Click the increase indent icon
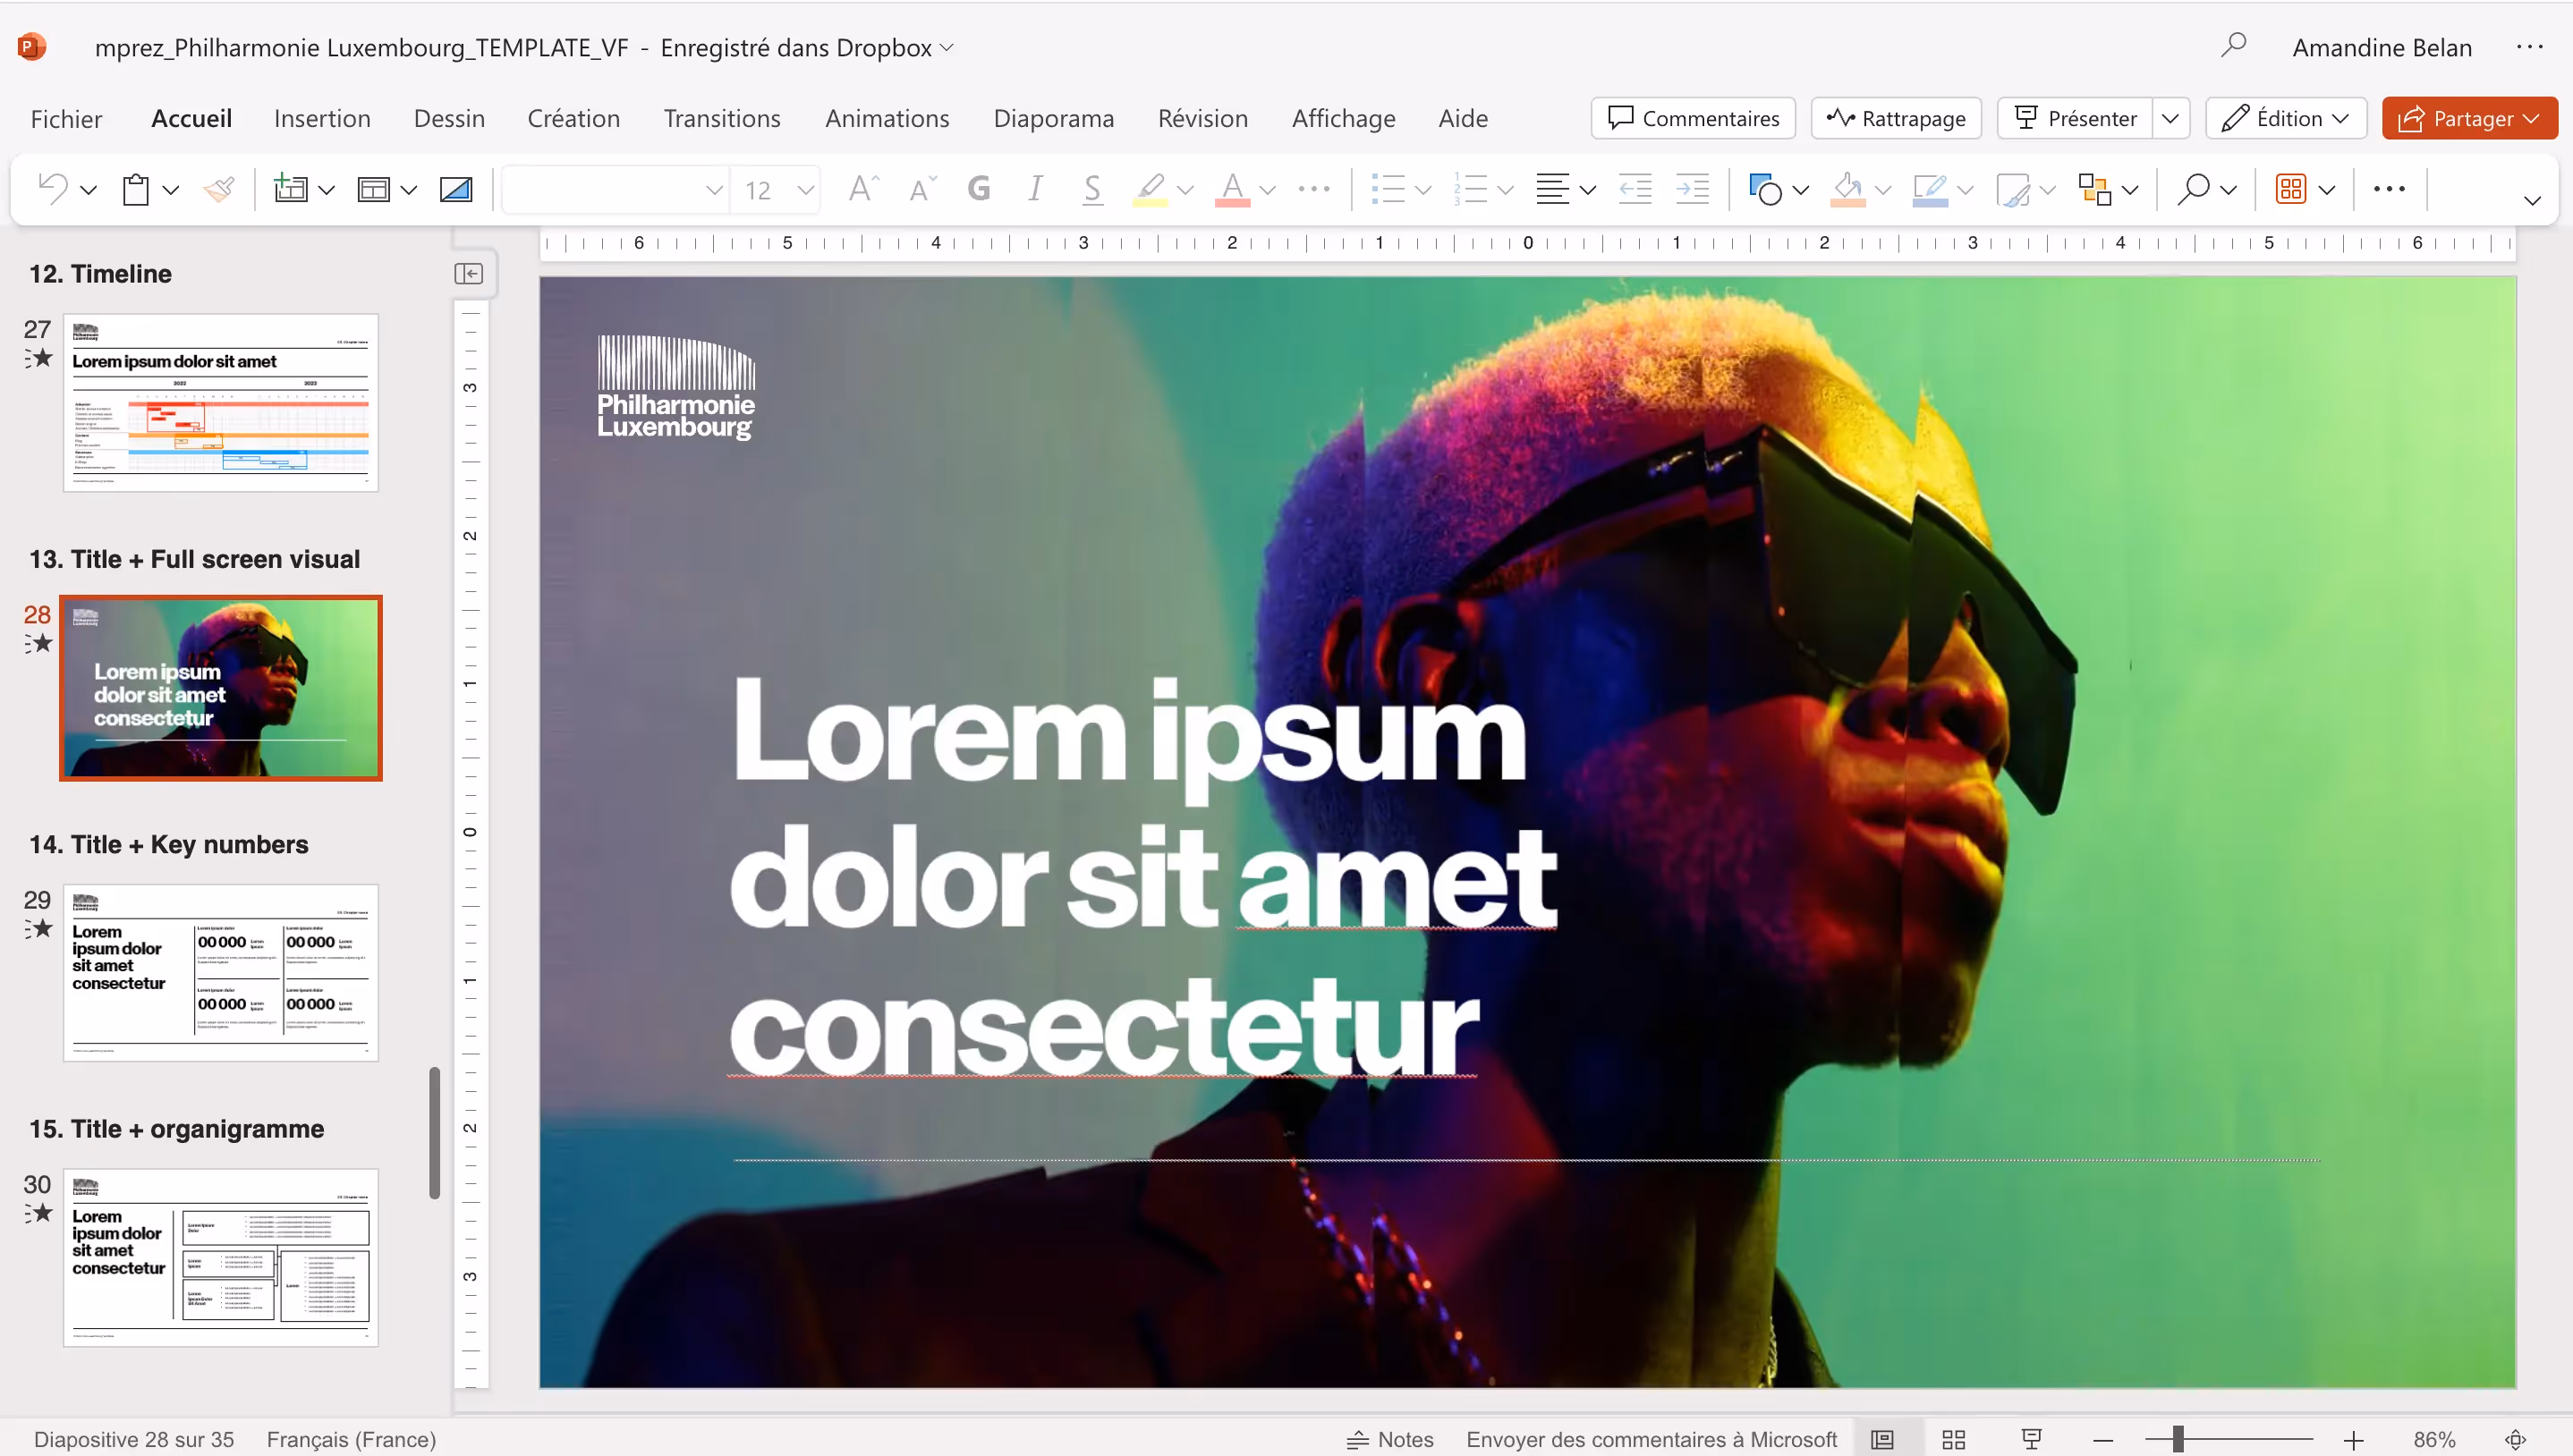2573x1456 pixels. pos(1692,189)
